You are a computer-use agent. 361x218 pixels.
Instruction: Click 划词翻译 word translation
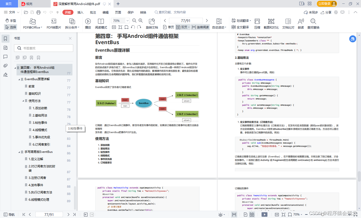point(241,21)
